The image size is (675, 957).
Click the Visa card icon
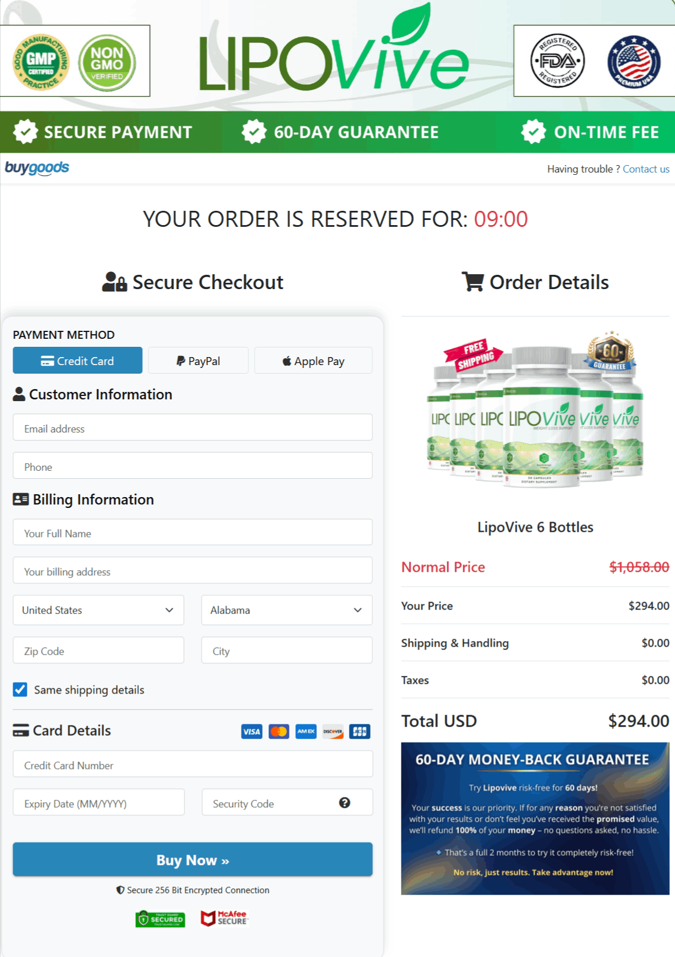click(x=251, y=731)
